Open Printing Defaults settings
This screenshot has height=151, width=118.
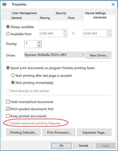point(23,132)
